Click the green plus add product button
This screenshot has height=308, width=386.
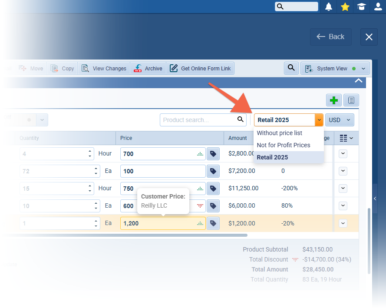point(334,100)
